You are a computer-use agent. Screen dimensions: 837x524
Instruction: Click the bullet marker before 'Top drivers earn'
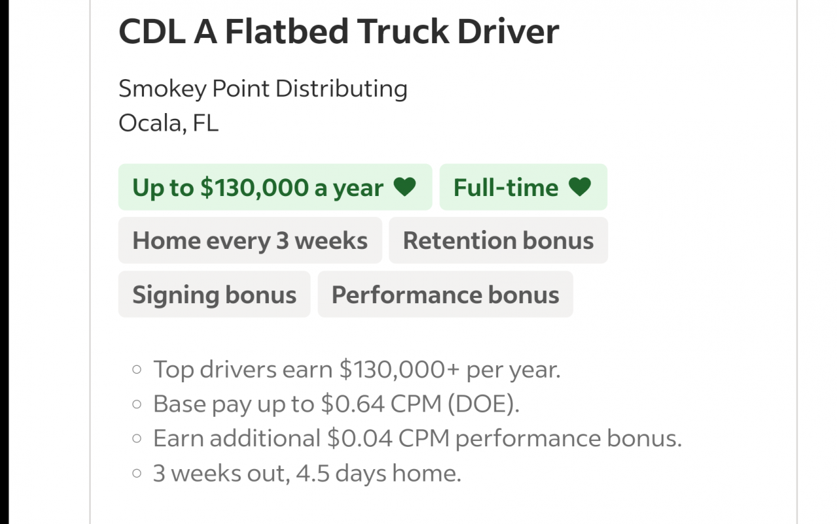137,370
